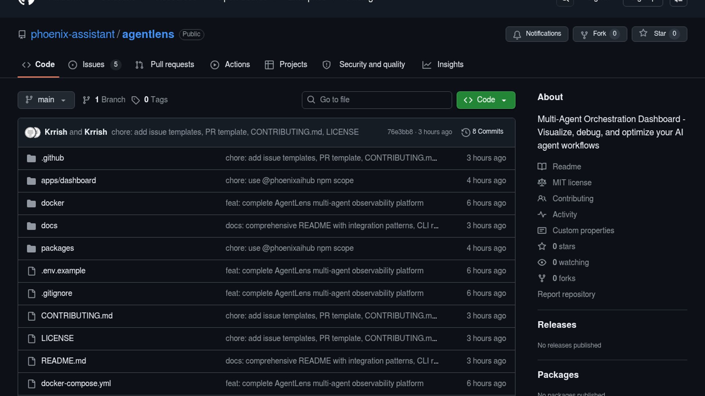
Task: Open the 8 Commits history
Action: [482, 132]
